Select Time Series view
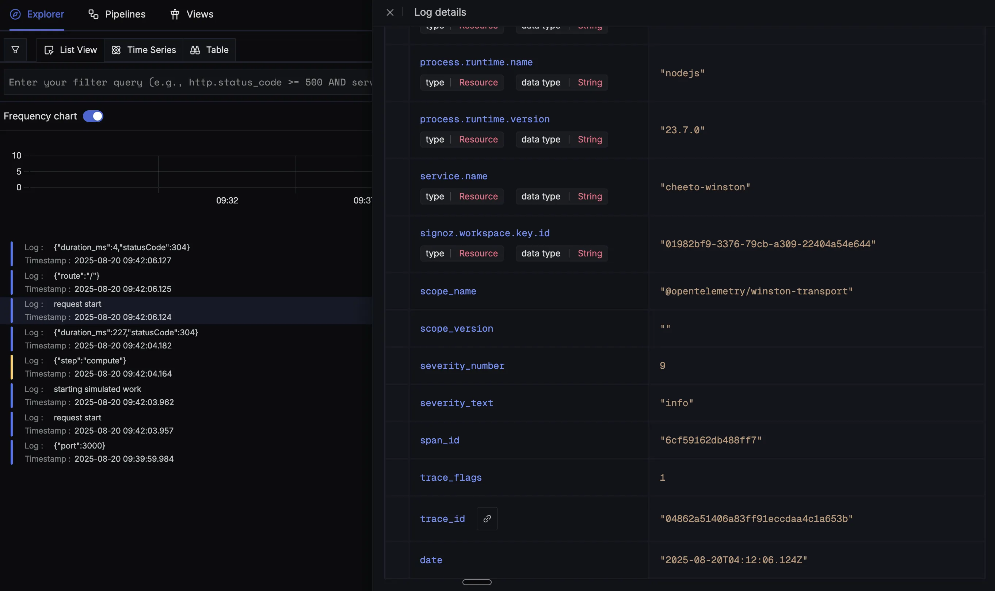 click(143, 50)
